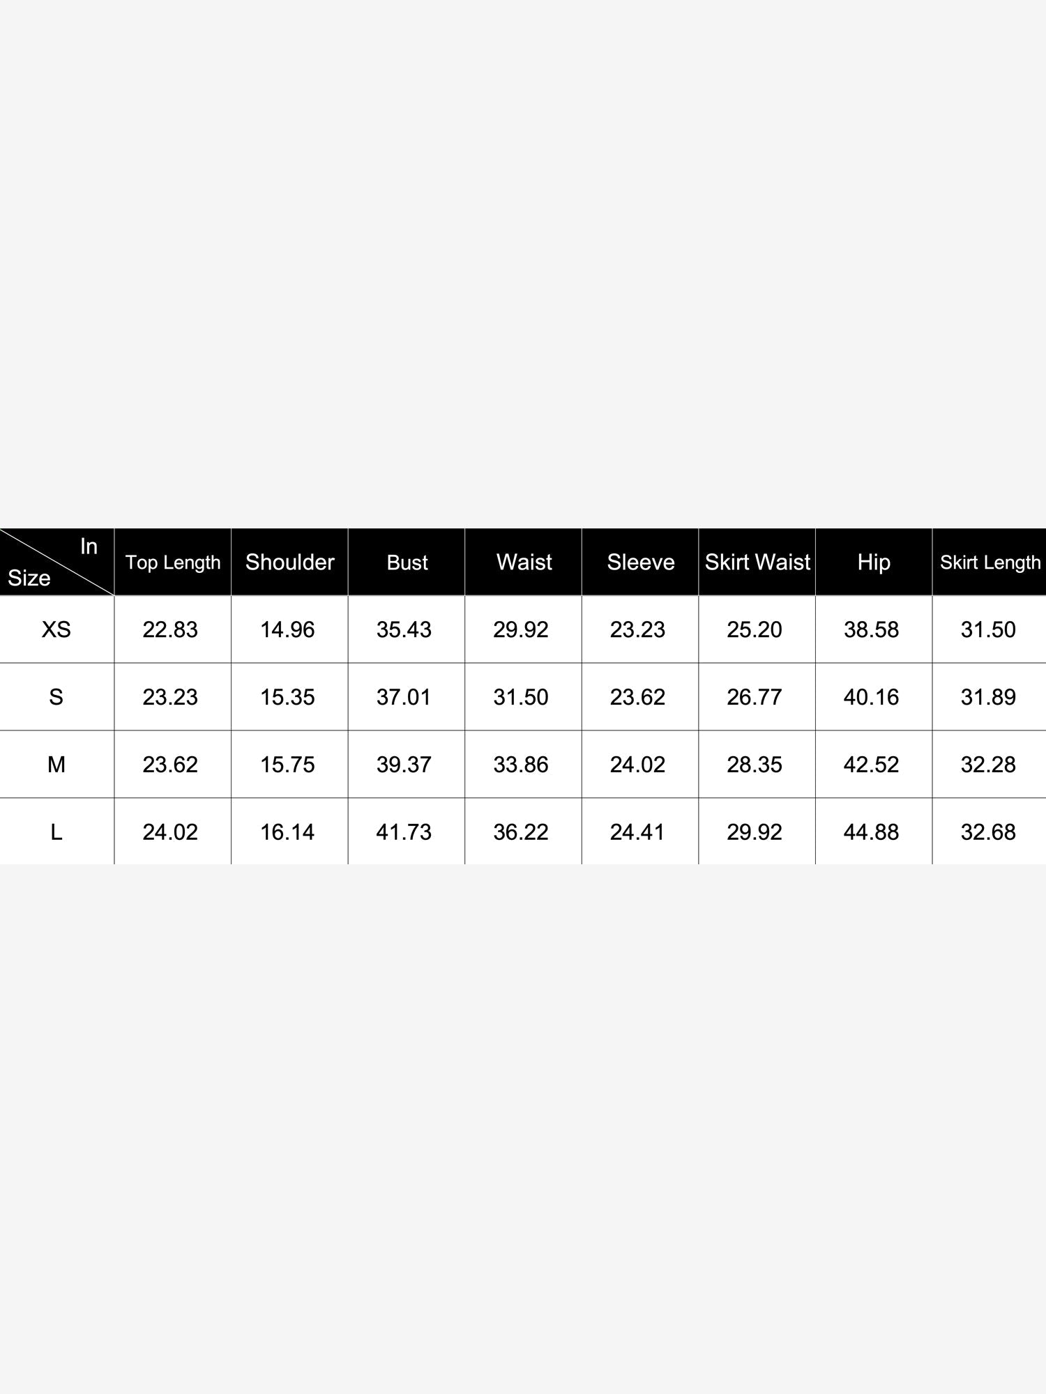1046x1394 pixels.
Task: Select the Waist header cell
Action: pos(524,562)
